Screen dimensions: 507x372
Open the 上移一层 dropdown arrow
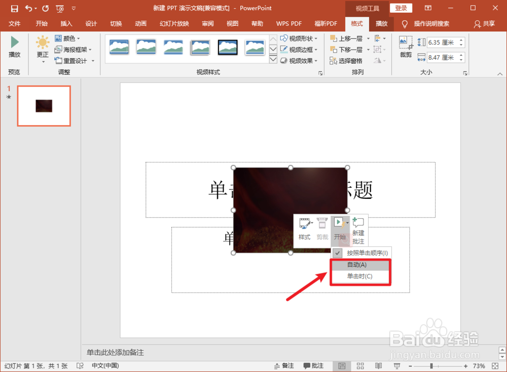(369, 37)
